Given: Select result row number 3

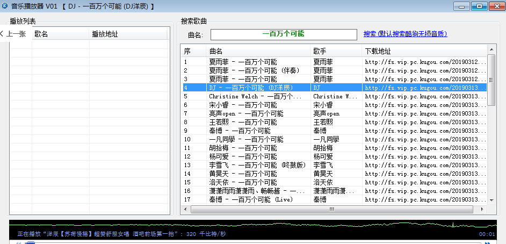Looking at the screenshot, I should (334, 79).
